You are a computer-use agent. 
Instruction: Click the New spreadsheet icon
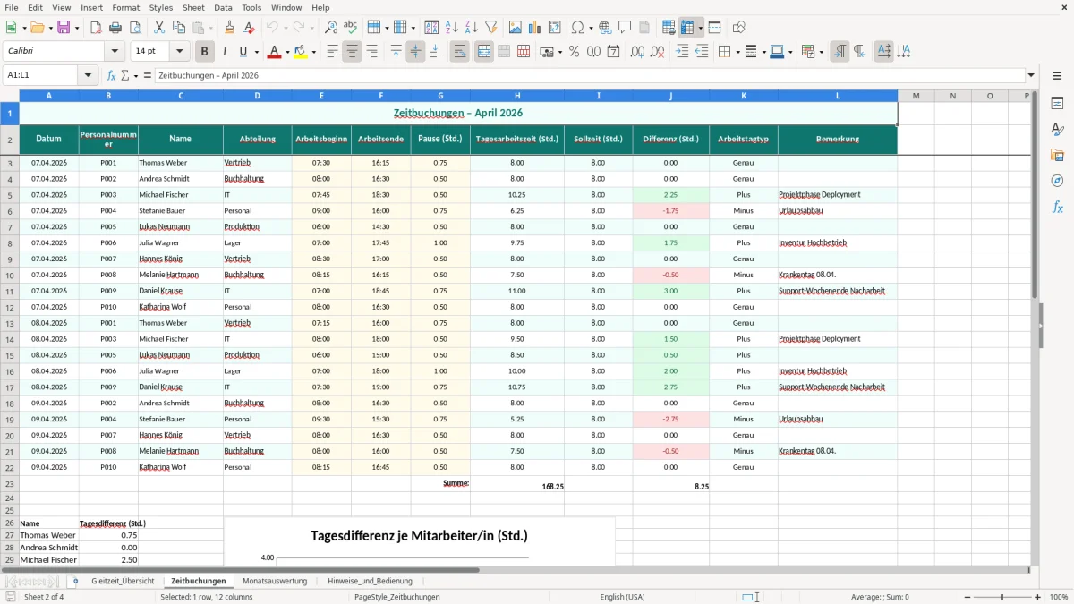tap(11, 28)
